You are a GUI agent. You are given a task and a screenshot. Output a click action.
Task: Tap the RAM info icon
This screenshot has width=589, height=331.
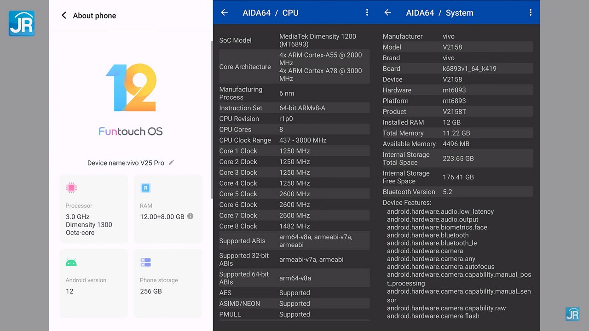(x=190, y=217)
